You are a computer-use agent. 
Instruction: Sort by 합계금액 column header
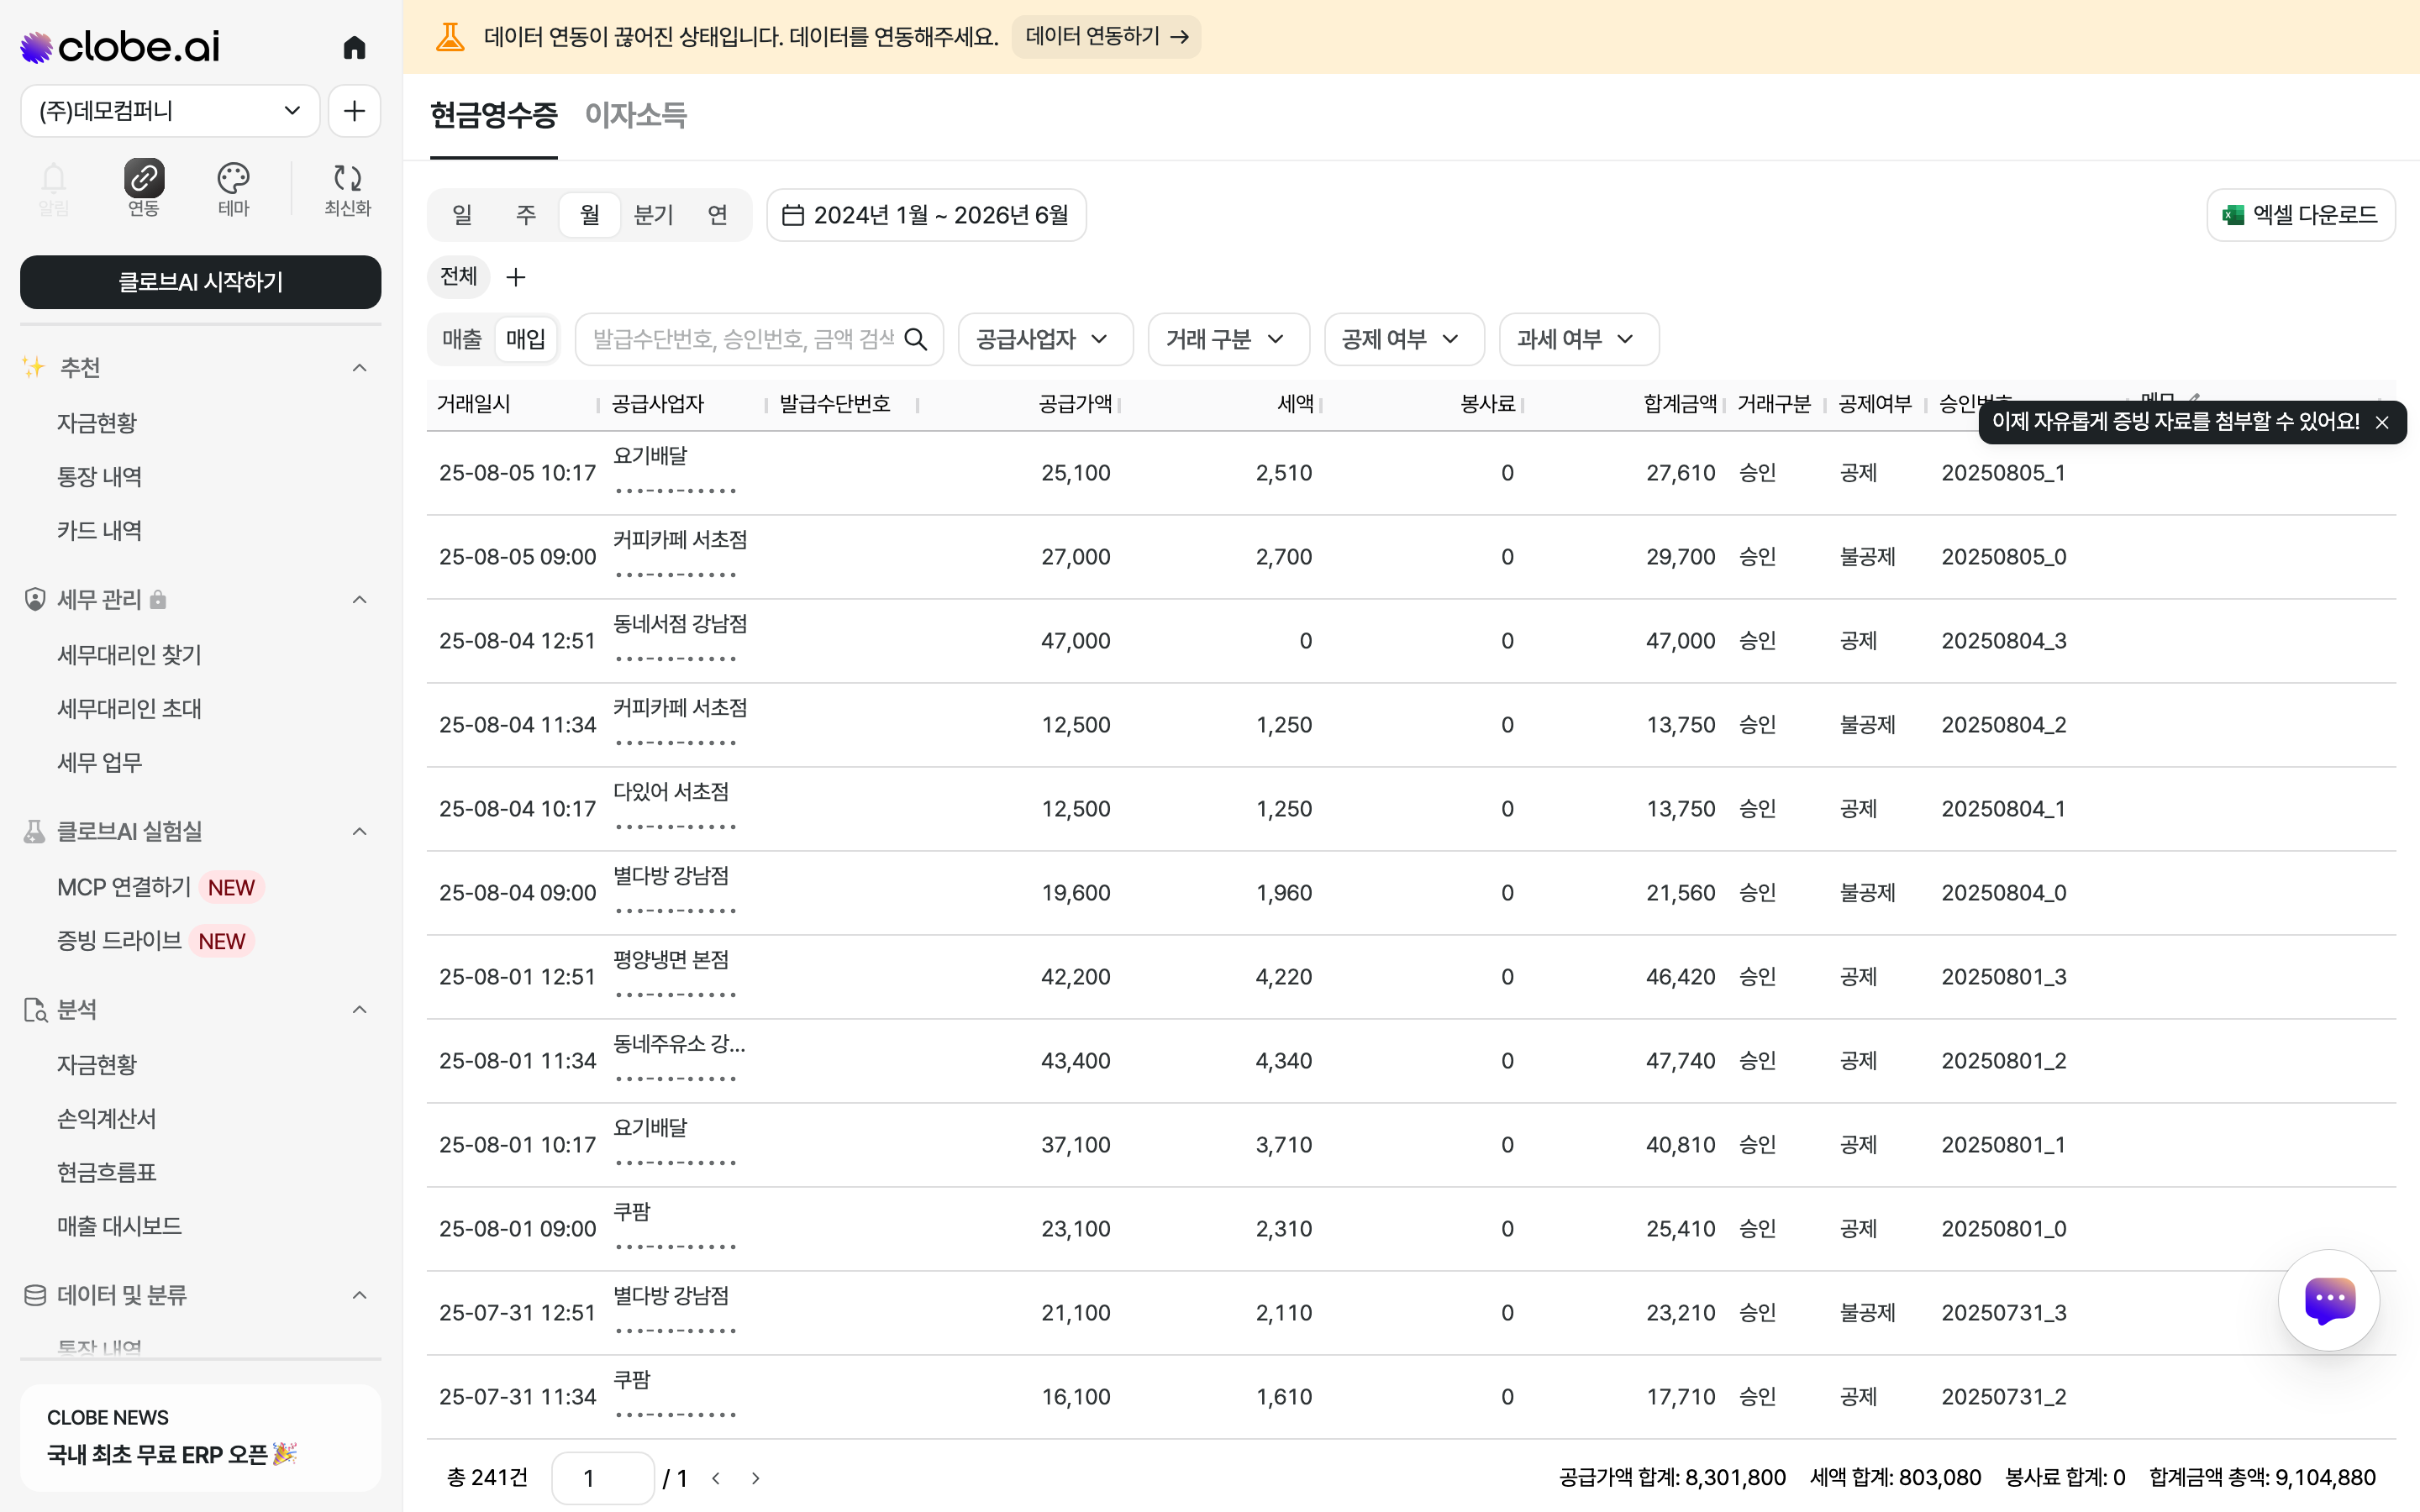pyautogui.click(x=1680, y=404)
